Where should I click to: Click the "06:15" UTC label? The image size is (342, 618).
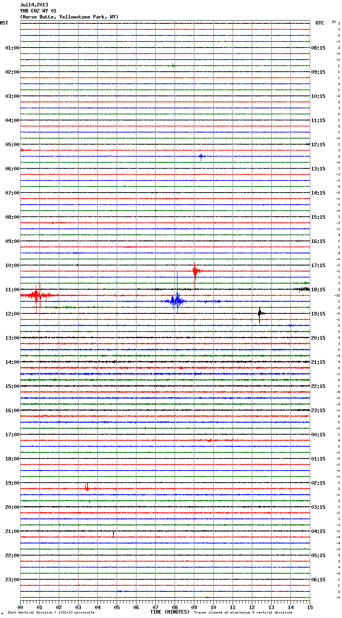tap(318, 580)
